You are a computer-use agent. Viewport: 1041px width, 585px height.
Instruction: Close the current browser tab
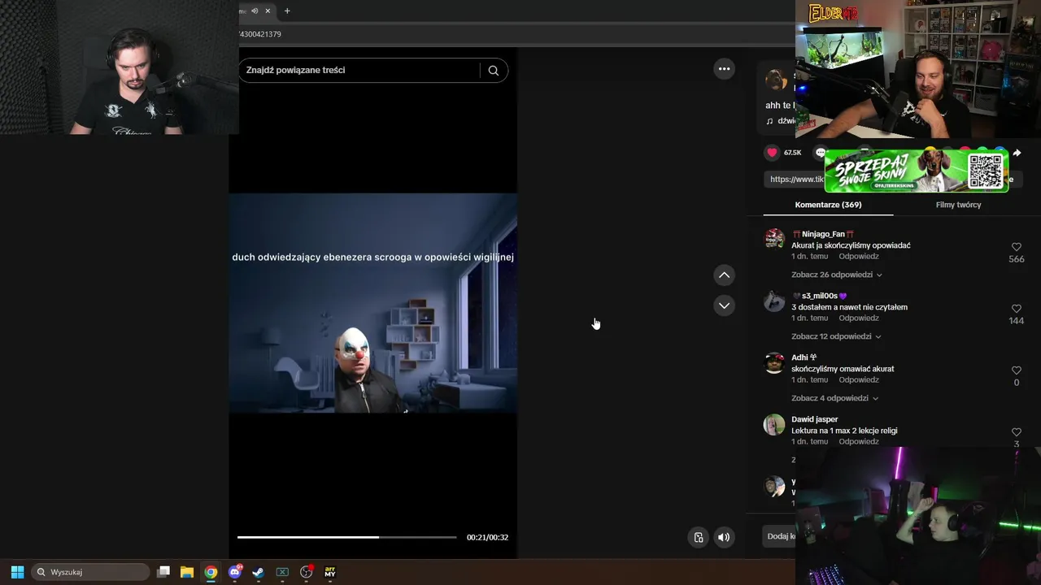tap(268, 11)
